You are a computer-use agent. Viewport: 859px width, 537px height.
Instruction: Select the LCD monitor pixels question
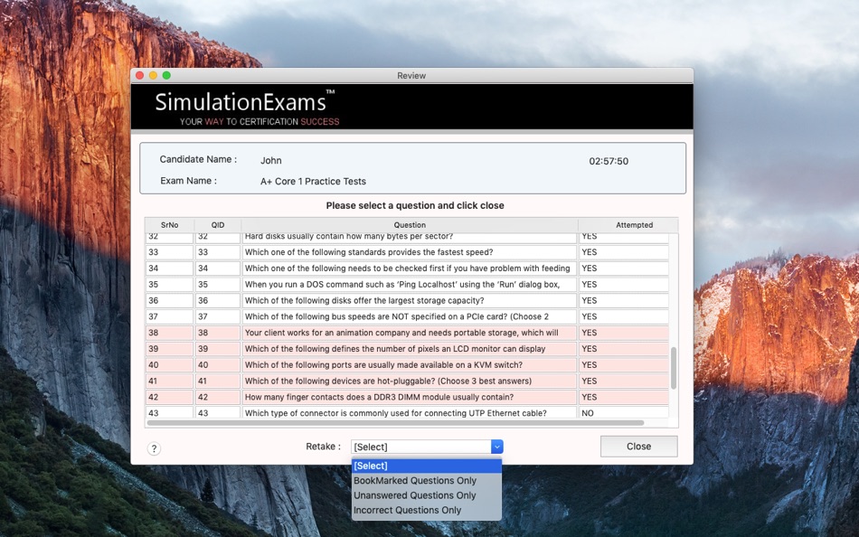[410, 348]
